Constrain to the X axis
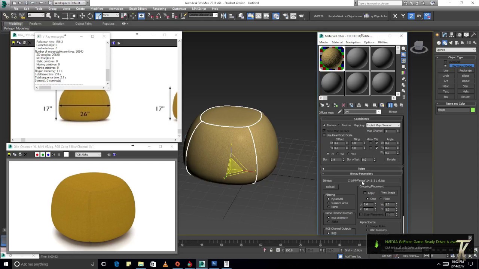The image size is (479, 269). click(395, 16)
